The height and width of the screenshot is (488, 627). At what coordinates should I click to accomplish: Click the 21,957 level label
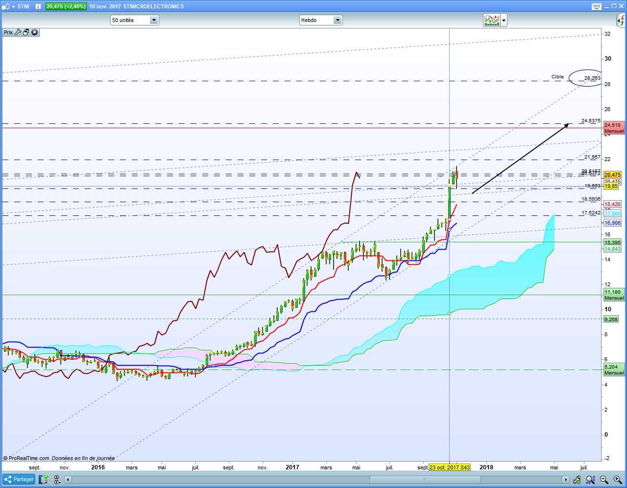click(592, 157)
